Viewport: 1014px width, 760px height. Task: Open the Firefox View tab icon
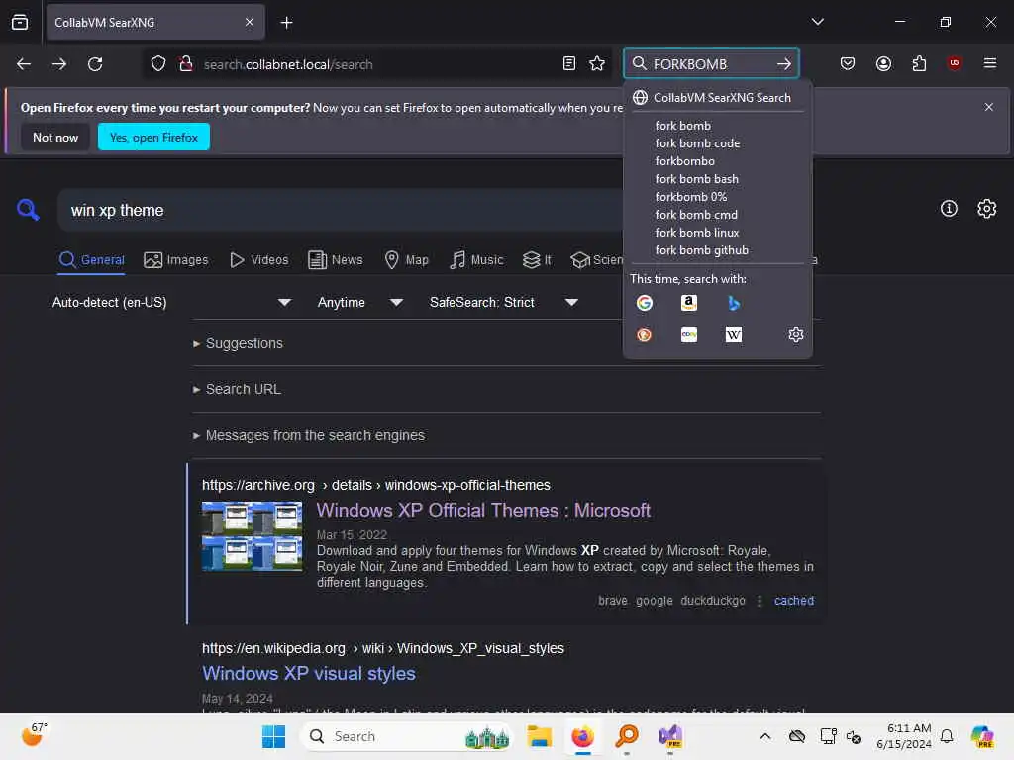[x=20, y=22]
